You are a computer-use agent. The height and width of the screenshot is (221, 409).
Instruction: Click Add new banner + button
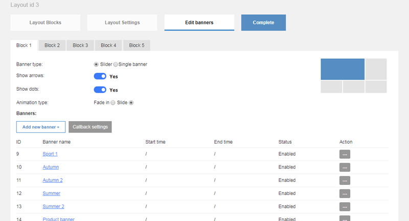coord(41,127)
